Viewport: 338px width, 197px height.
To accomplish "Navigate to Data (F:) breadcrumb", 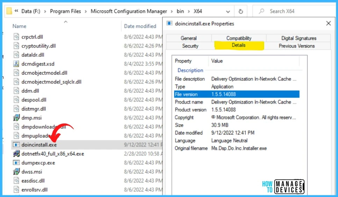I will [x=31, y=11].
